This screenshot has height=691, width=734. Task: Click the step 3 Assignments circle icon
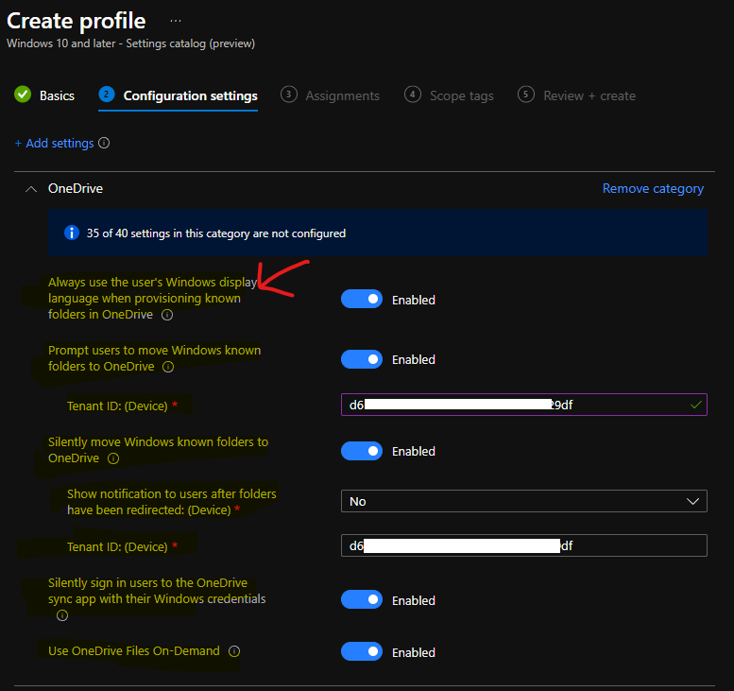(x=289, y=95)
